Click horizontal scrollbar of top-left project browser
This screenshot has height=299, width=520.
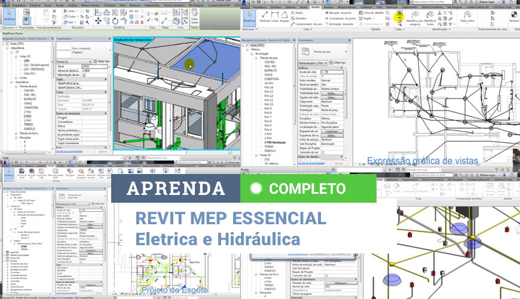point(25,152)
